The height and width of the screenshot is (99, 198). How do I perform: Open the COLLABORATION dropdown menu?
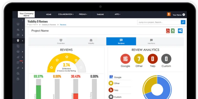point(66,14)
